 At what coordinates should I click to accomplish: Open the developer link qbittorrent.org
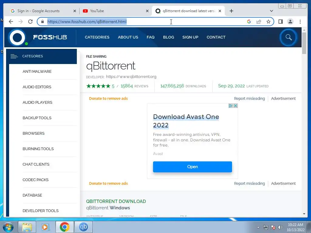[x=131, y=77]
